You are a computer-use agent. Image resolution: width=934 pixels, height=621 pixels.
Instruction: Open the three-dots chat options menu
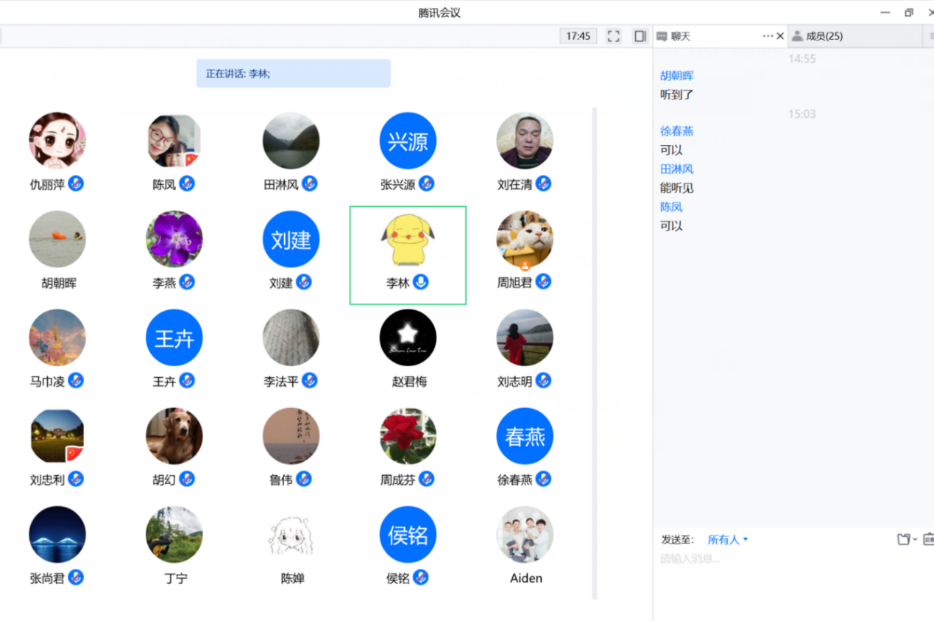(x=768, y=36)
